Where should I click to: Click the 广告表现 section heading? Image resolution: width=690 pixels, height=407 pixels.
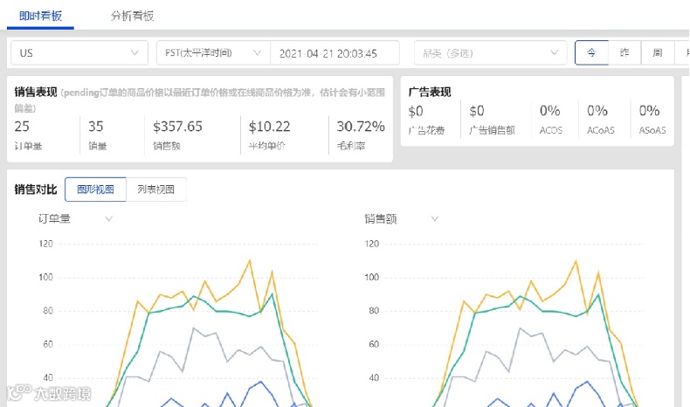[x=430, y=92]
